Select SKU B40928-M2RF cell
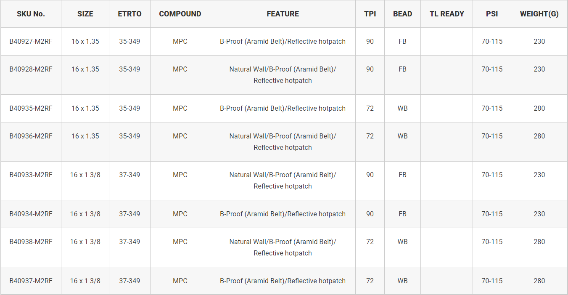Viewport: 568px width, 295px height. (31, 69)
